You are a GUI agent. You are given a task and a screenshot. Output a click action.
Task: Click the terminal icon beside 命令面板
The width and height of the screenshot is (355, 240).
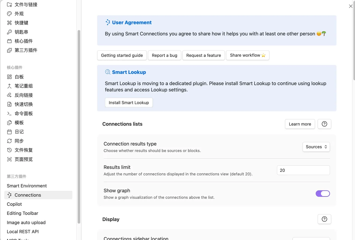(x=9, y=114)
